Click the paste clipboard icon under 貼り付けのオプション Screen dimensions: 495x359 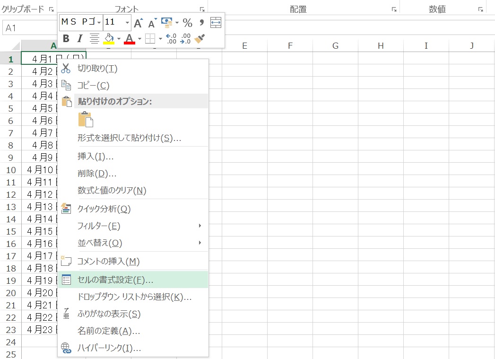click(x=86, y=119)
